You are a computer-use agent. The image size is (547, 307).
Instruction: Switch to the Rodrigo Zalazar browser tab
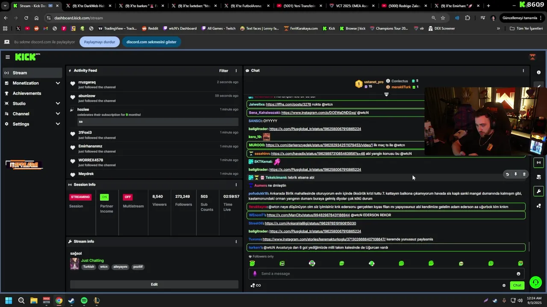tap(405, 6)
